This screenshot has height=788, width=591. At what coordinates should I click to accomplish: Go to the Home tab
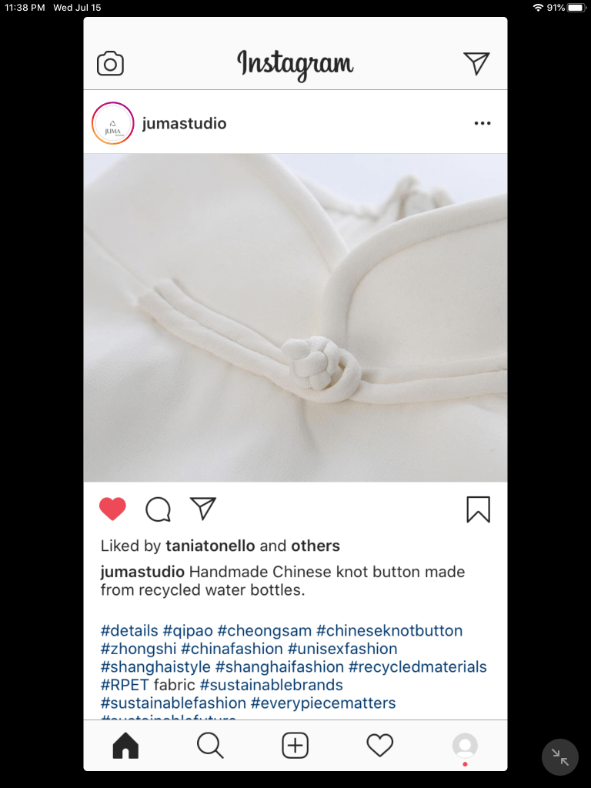125,745
